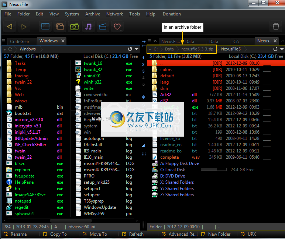The height and width of the screenshot is (239, 285).
Task: Open the Donation menu
Action: [x=172, y=14]
